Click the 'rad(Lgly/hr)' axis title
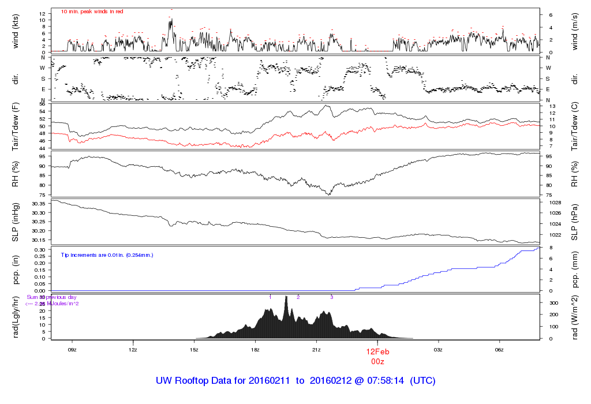Viewport: 591px width, 404px height. pyautogui.click(x=16, y=317)
